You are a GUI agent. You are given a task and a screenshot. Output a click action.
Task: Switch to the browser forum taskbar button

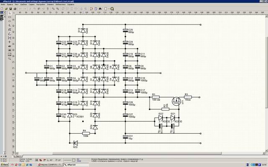pos(50,165)
